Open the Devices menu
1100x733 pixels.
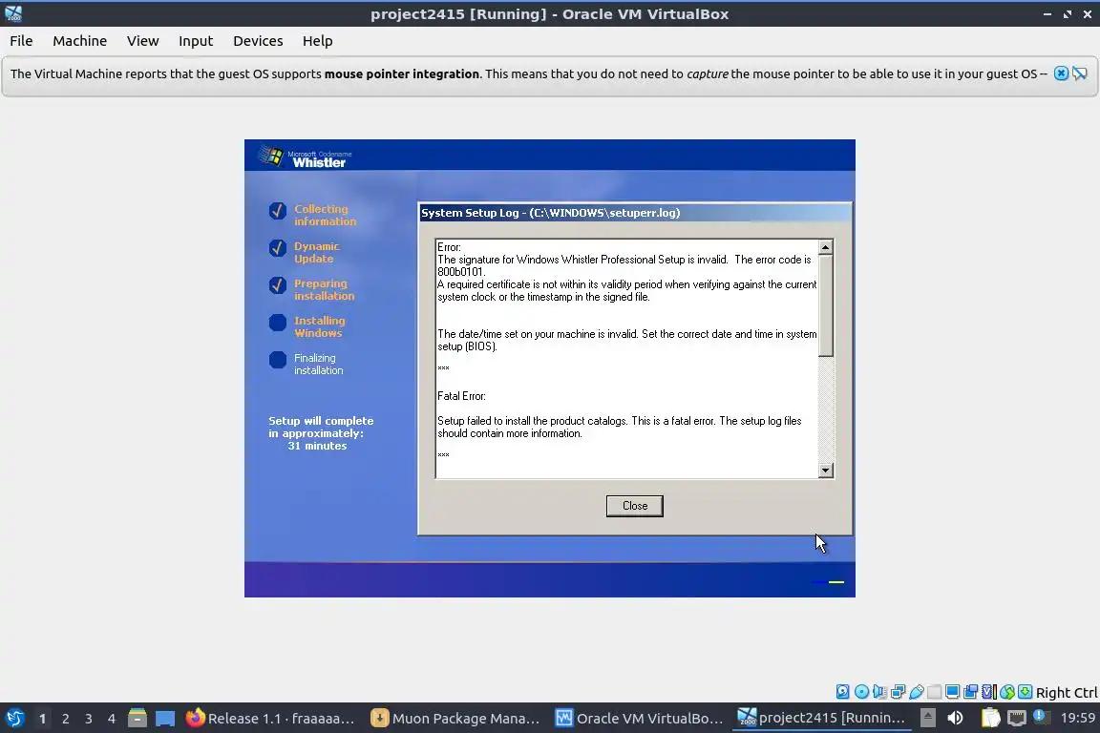[258, 41]
